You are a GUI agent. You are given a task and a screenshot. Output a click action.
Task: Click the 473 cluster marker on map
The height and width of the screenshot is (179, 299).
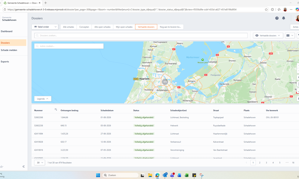click(x=165, y=82)
